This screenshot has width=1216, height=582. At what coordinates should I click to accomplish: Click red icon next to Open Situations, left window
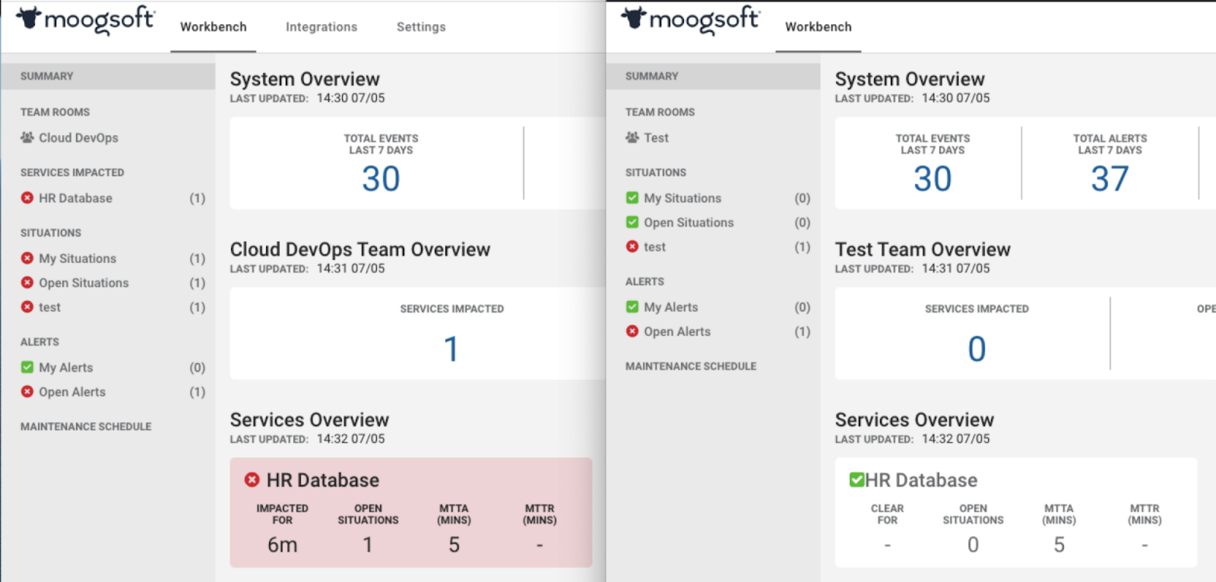click(27, 282)
